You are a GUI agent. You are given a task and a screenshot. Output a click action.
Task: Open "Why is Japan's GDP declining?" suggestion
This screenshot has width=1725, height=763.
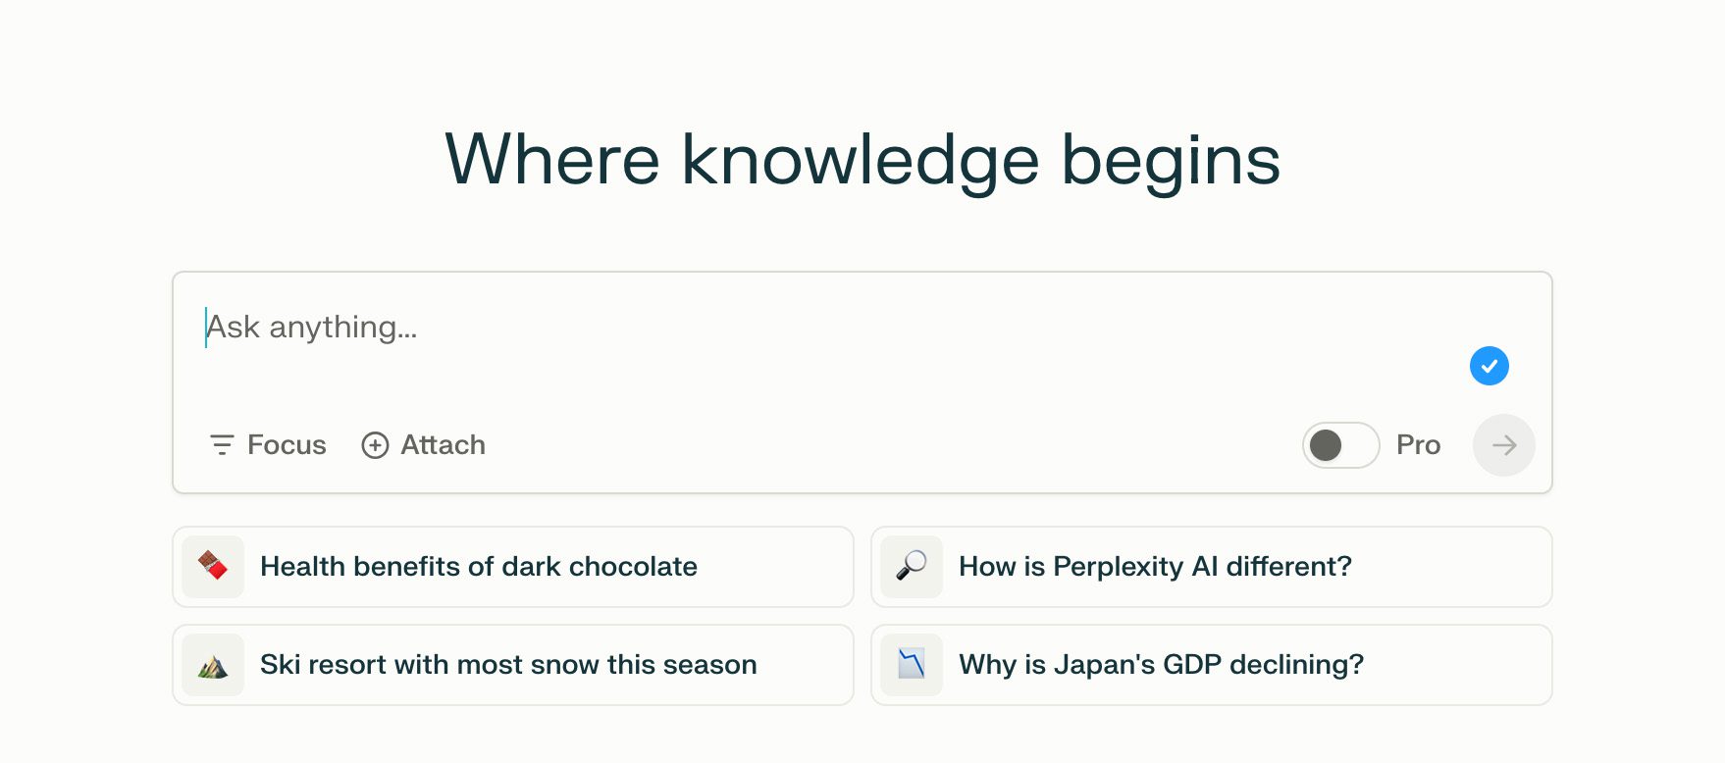pyautogui.click(x=1161, y=665)
